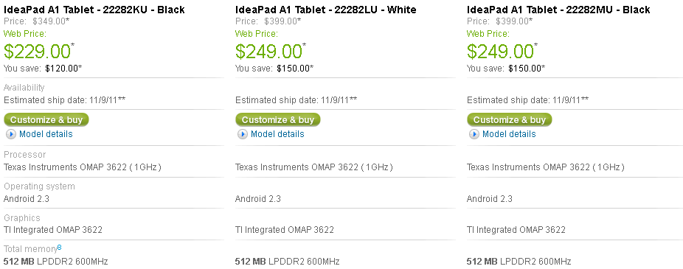This screenshot has height=269, width=683.
Task: Open Model details for the 22282MU tablet
Action: point(509,134)
